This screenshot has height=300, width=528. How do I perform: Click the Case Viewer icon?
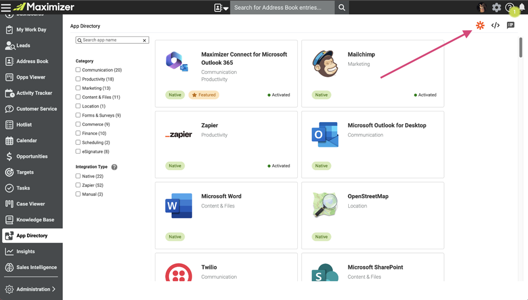pos(9,204)
